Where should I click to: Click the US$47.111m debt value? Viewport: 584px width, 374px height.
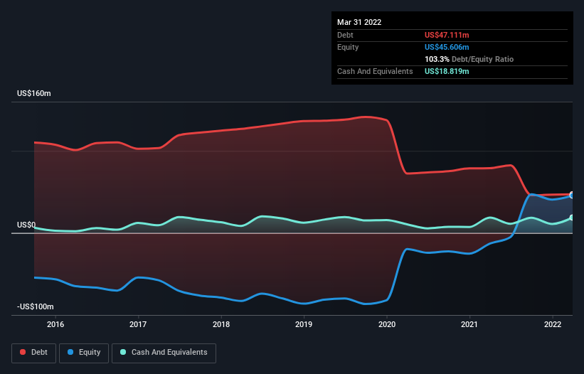click(x=447, y=35)
